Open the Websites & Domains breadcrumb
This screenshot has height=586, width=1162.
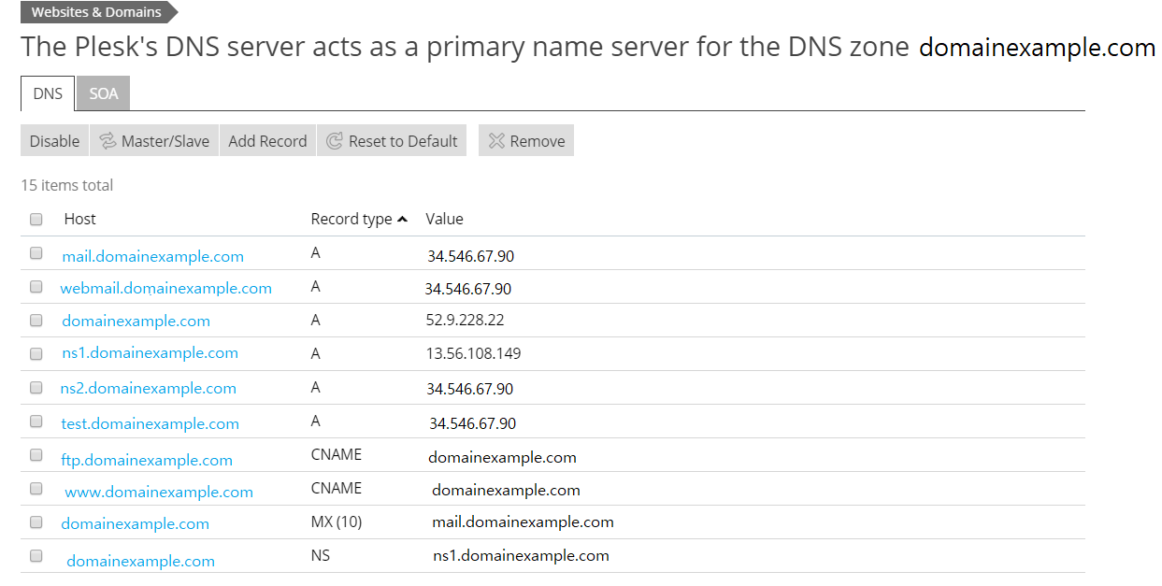98,12
